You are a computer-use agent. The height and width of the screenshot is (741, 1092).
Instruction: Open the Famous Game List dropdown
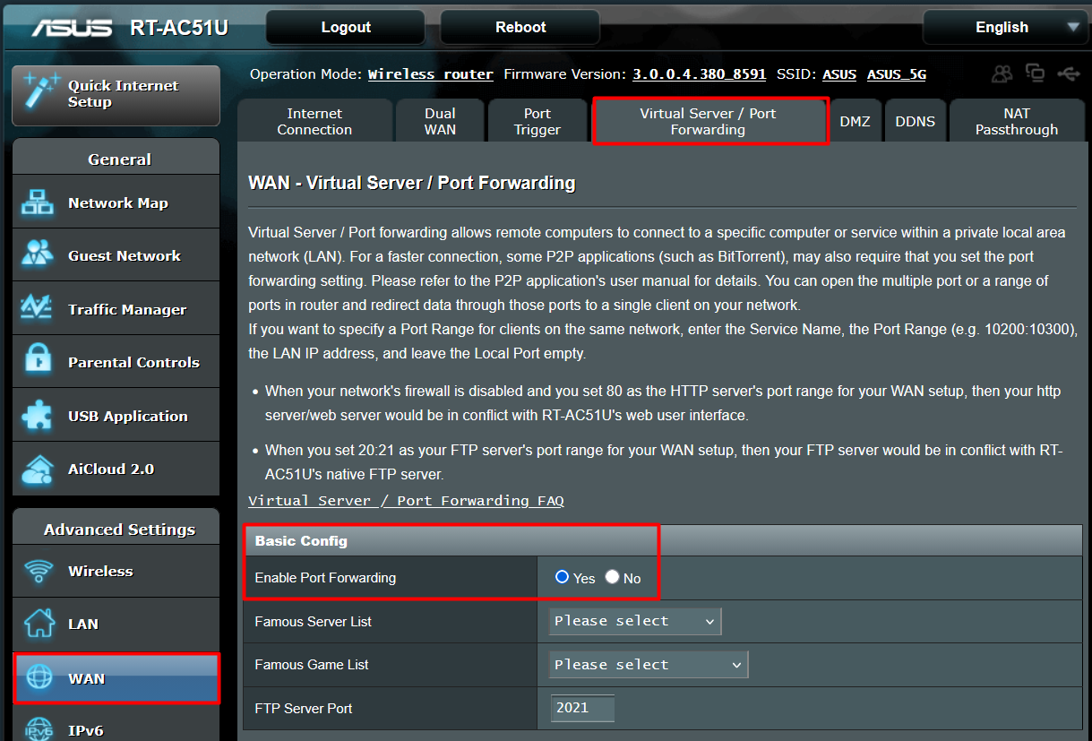[648, 665]
